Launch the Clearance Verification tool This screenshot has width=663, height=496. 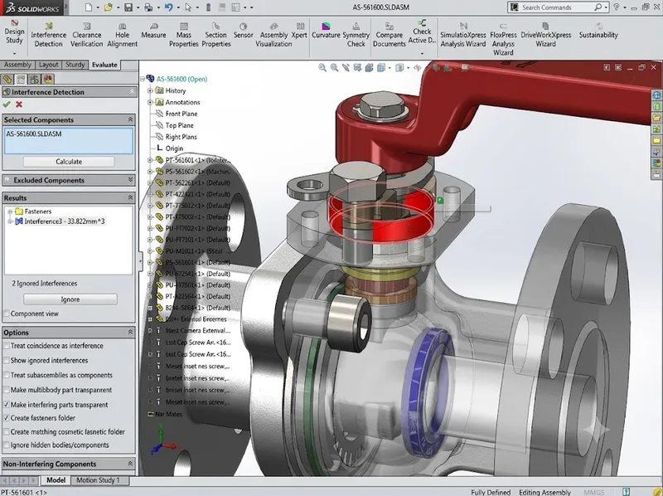(87, 35)
